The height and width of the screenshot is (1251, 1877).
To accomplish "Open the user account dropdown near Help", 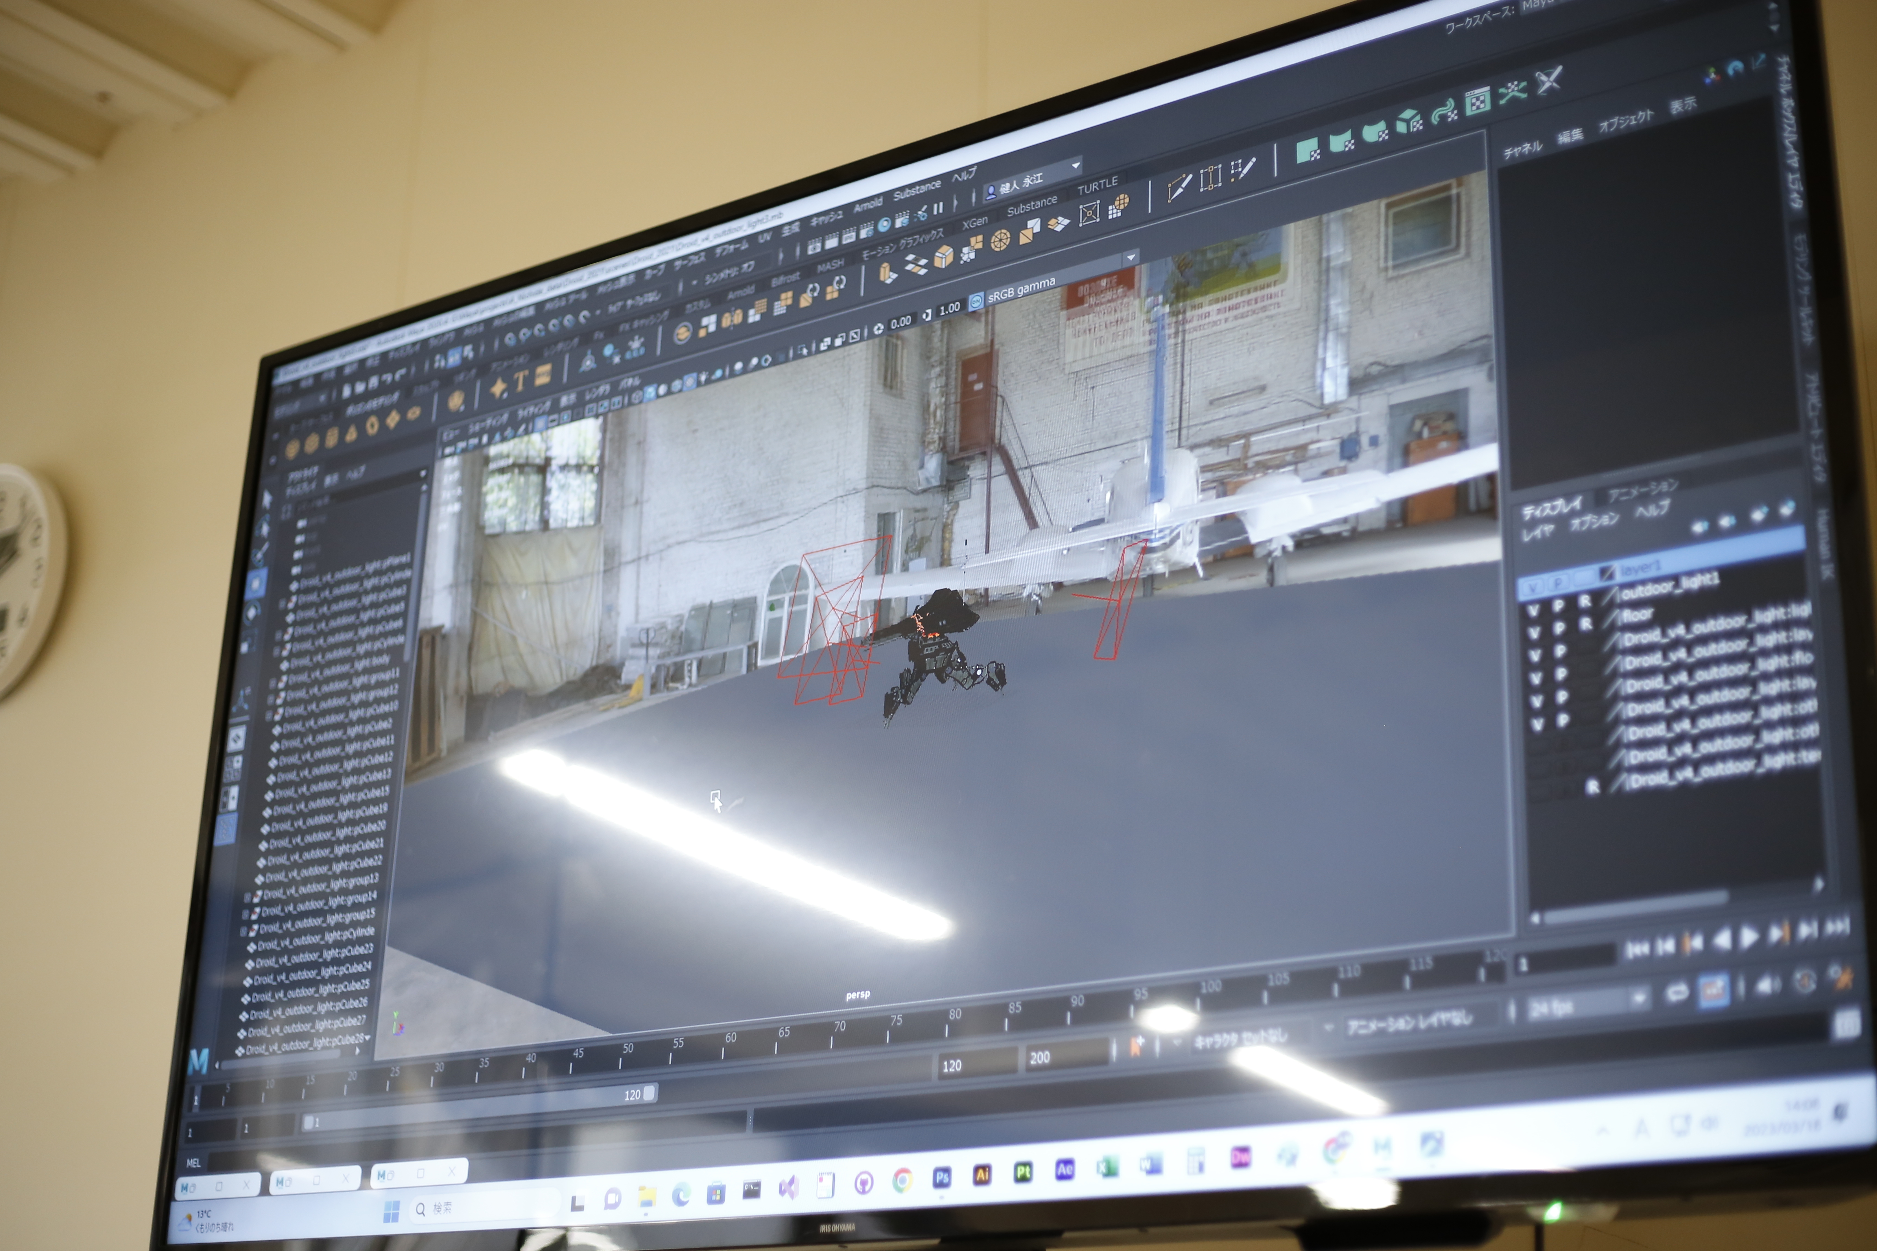I will tap(1075, 166).
